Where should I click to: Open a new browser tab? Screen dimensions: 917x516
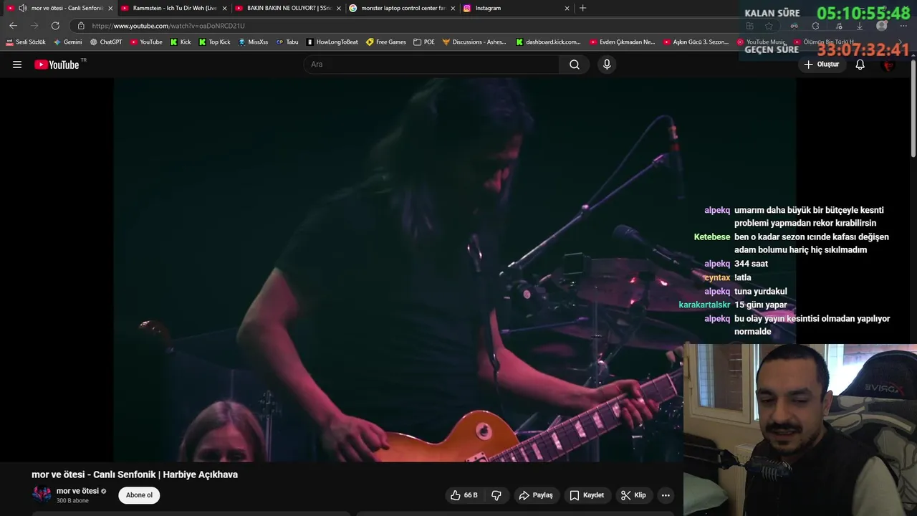tap(582, 8)
